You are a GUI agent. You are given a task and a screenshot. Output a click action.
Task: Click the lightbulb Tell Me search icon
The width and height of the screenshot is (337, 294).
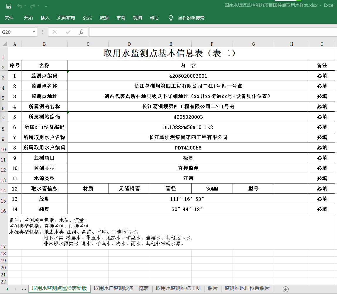(171, 18)
